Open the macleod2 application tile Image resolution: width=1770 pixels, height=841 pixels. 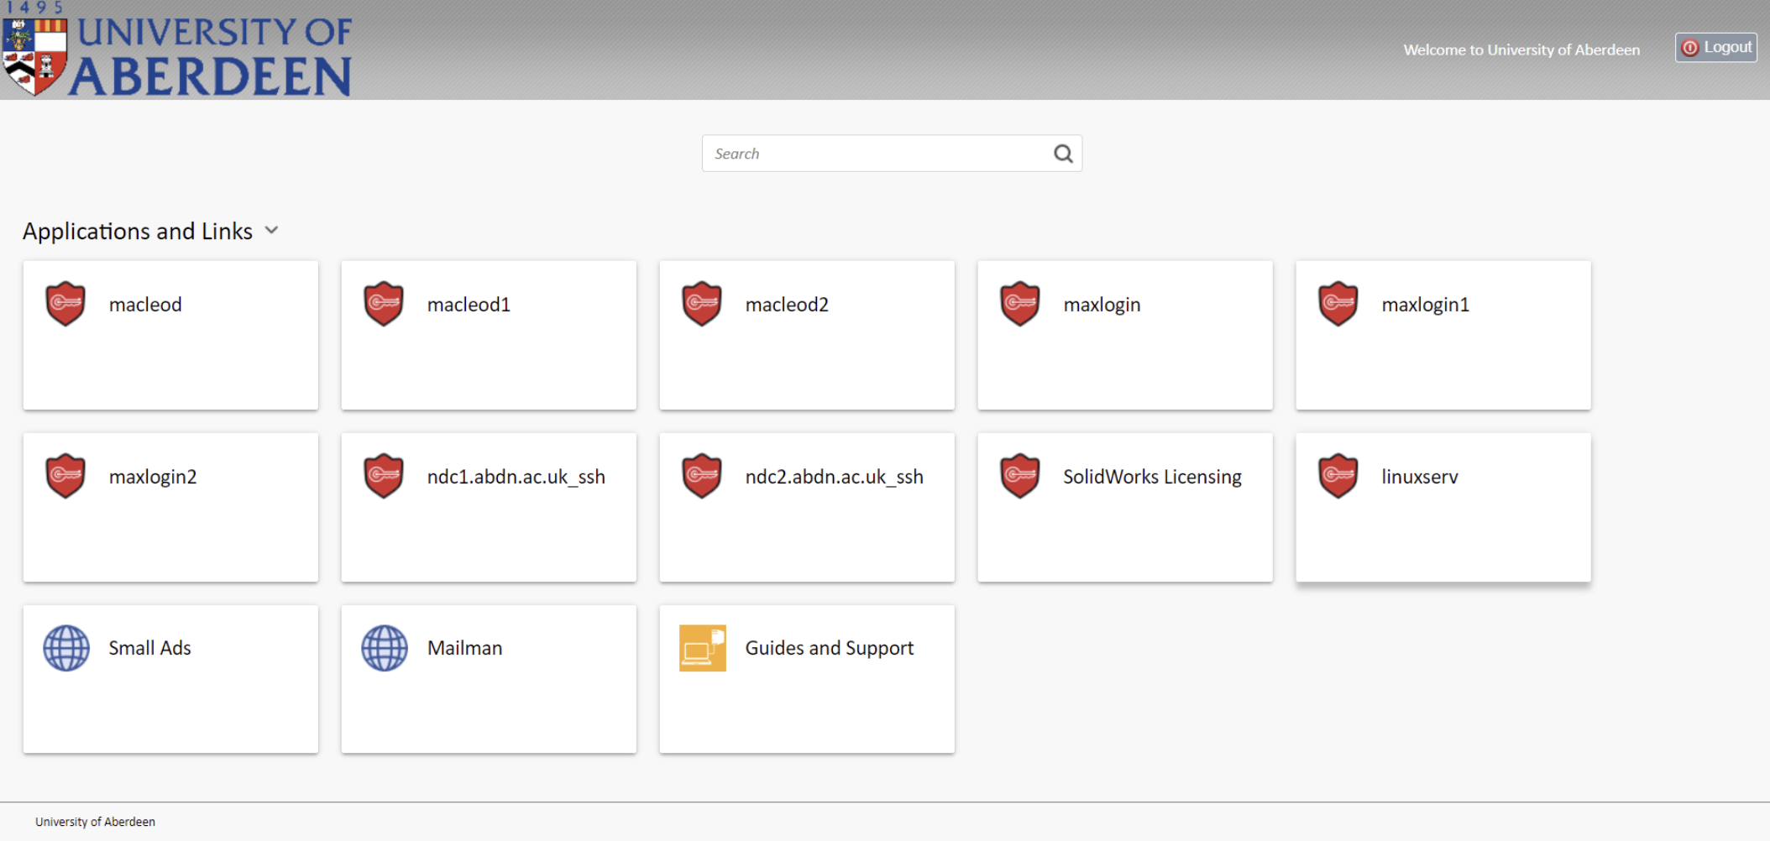[x=807, y=335]
